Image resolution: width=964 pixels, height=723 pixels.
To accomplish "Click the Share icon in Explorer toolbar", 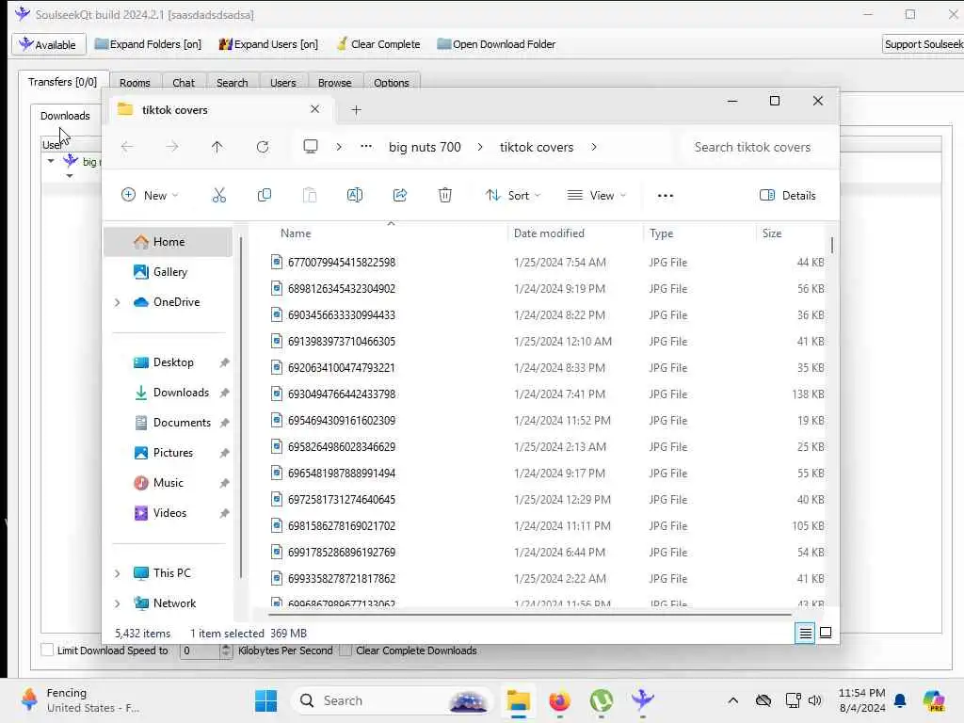I will (x=399, y=196).
